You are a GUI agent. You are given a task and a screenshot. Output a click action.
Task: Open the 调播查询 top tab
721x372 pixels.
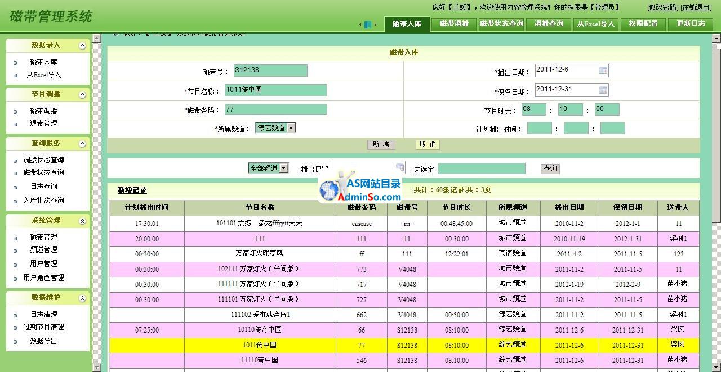click(x=549, y=24)
